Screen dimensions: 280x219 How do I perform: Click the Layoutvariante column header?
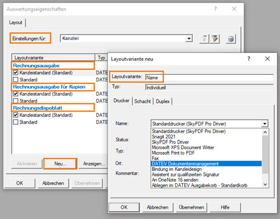pyautogui.click(x=53, y=58)
